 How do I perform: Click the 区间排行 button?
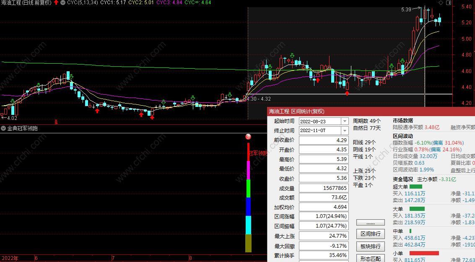[371, 234]
